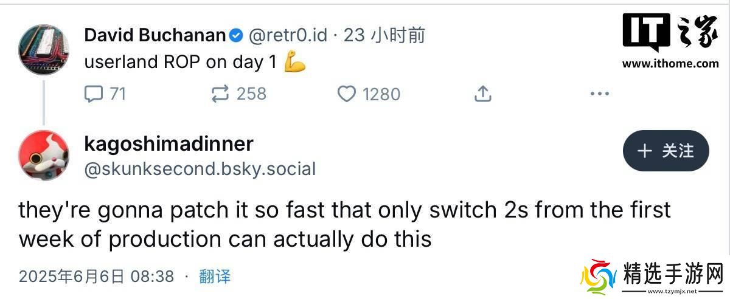Click the share upload icon

[x=482, y=94]
